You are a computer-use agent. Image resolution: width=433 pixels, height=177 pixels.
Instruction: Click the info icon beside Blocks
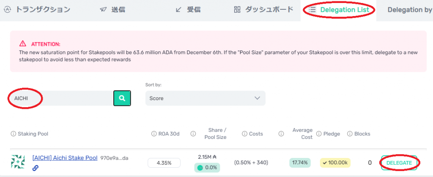point(350,134)
